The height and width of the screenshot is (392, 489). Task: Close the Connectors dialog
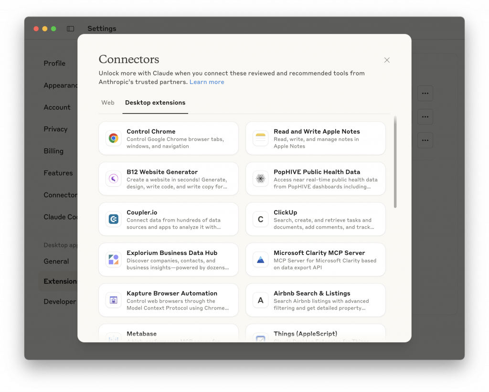[x=387, y=60]
